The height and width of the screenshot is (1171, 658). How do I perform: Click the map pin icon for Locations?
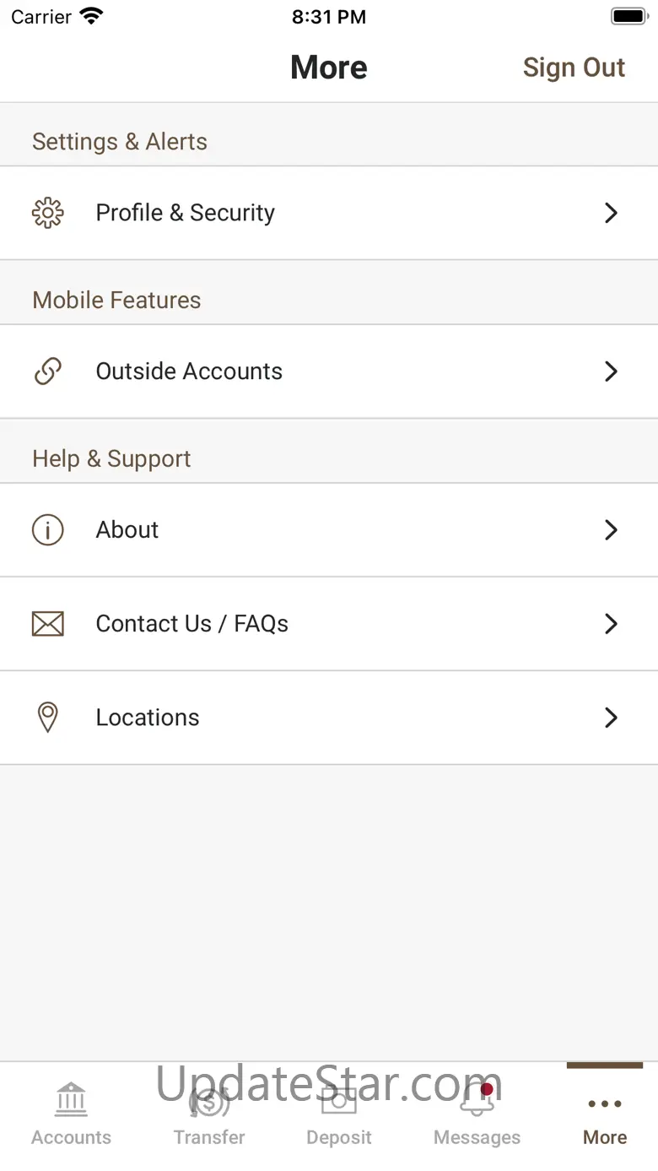[x=48, y=718]
